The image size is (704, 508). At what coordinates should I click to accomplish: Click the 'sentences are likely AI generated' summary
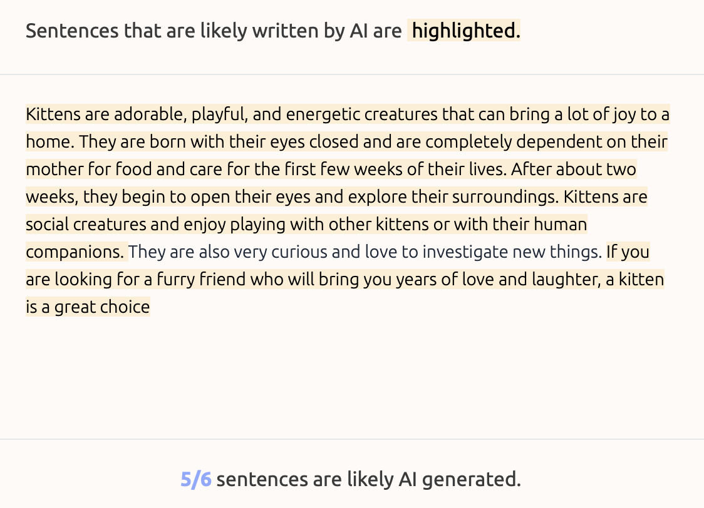click(368, 479)
